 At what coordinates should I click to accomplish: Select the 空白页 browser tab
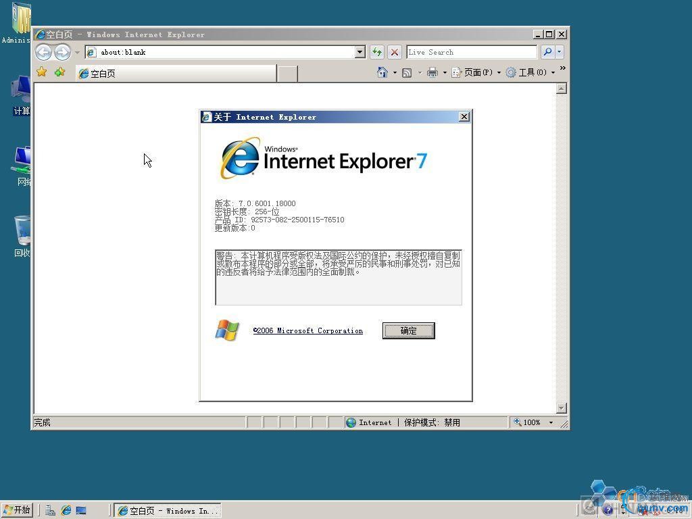click(176, 73)
